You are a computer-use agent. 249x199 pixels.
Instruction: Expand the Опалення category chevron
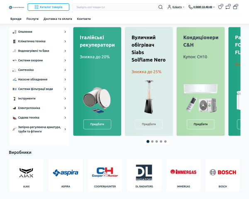click(x=65, y=32)
